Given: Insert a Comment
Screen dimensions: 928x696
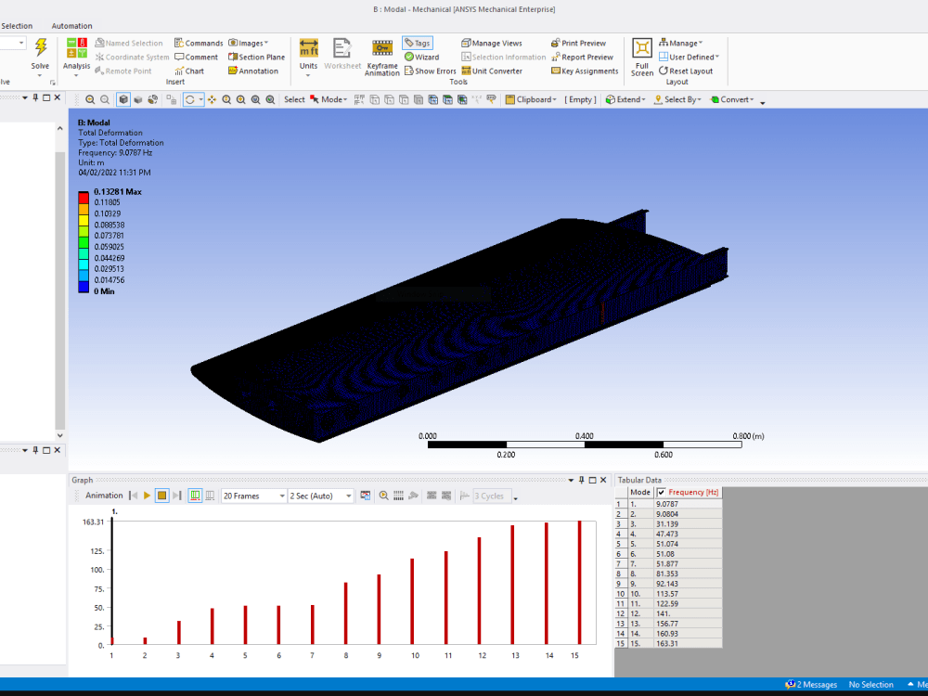Looking at the screenshot, I should pyautogui.click(x=196, y=57).
